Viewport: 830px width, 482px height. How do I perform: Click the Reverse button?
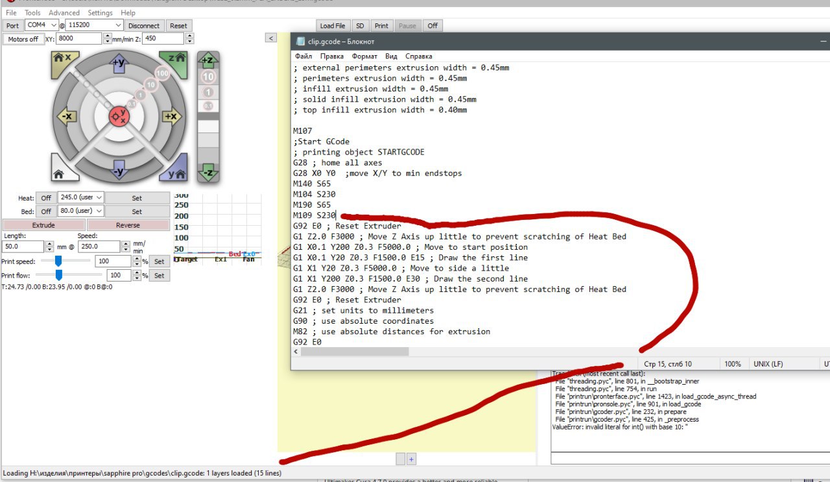pos(128,225)
